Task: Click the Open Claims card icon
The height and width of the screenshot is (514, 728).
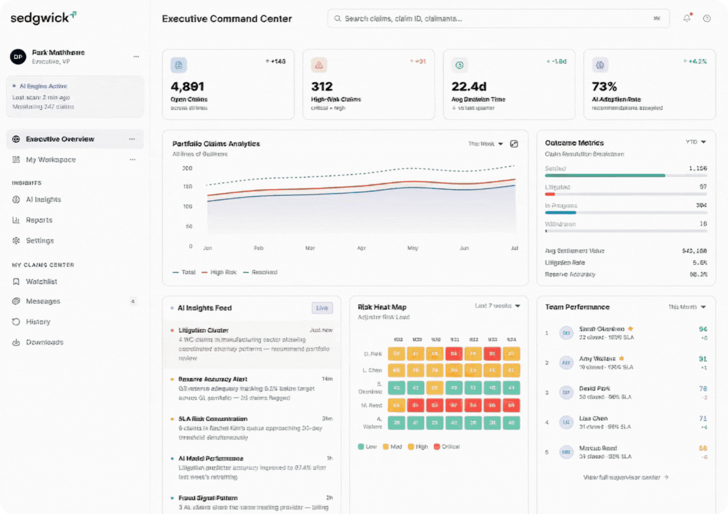Action: 179,65
